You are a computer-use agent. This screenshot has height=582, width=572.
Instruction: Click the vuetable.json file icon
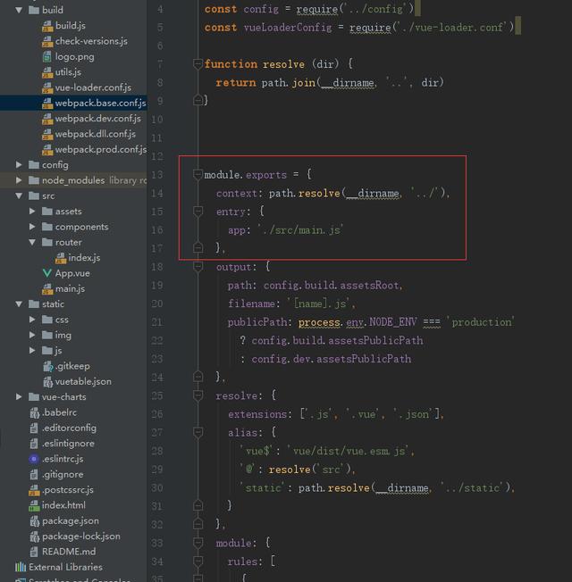(48, 381)
